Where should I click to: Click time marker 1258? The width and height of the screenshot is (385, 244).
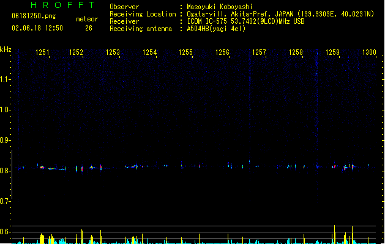coord(296,52)
